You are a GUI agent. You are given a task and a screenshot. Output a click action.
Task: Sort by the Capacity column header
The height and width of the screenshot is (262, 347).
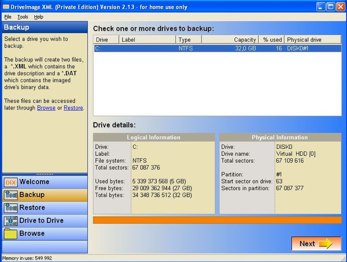(230, 40)
